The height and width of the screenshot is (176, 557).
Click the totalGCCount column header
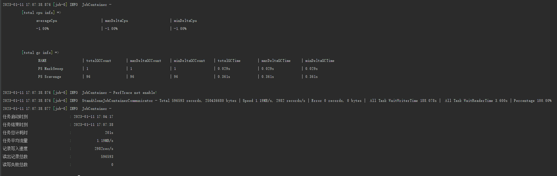point(99,61)
